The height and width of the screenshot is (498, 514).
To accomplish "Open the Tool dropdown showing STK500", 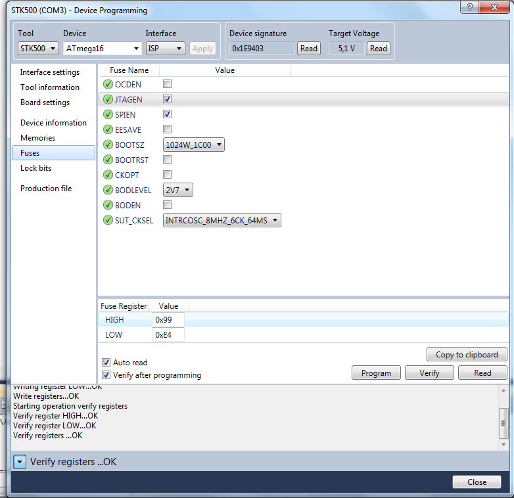I will click(38, 49).
